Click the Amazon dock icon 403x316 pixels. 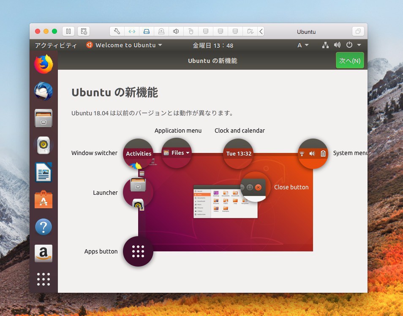coord(44,253)
